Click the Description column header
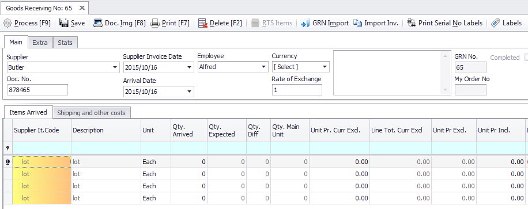This screenshot has height=209, width=528. point(106,130)
